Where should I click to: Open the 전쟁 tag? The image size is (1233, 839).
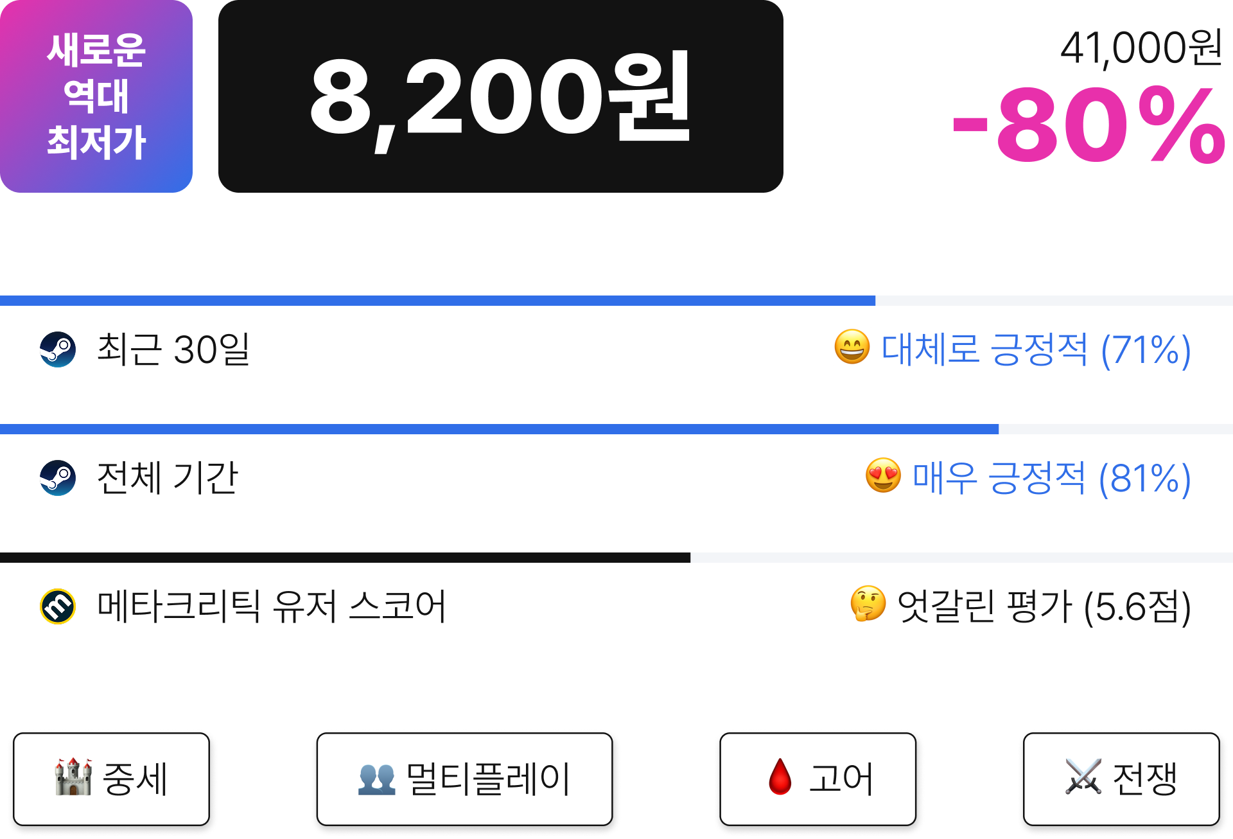tap(1121, 779)
